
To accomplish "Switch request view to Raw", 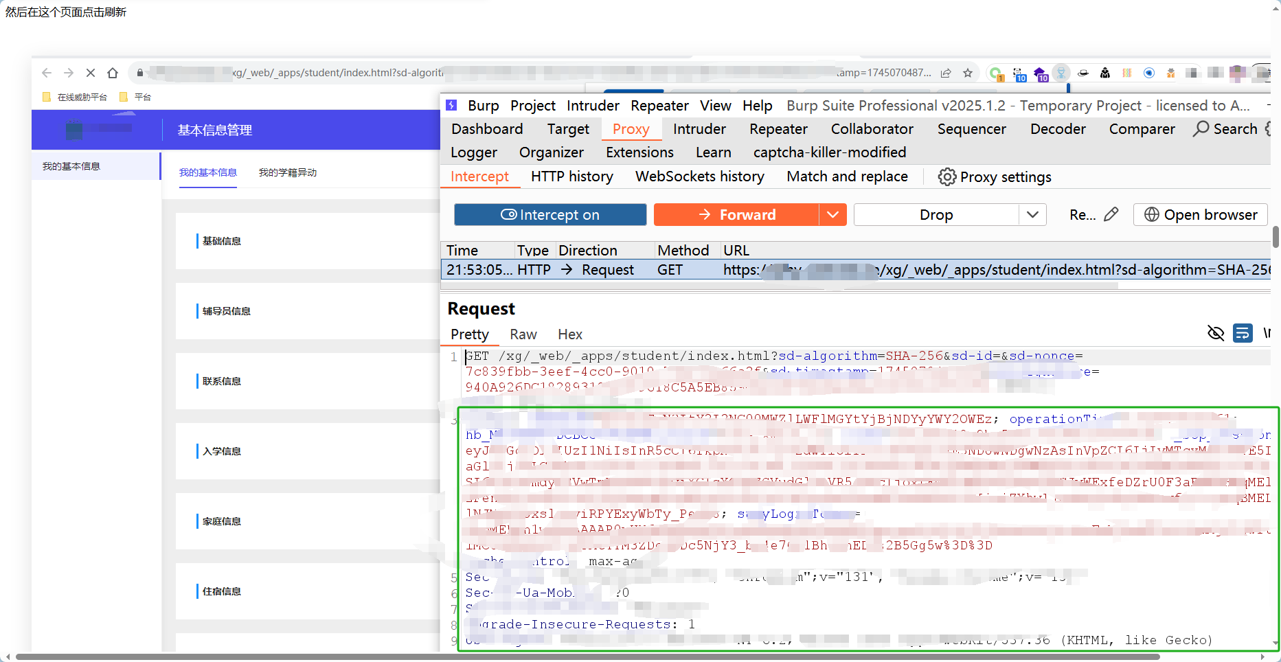I will [523, 334].
